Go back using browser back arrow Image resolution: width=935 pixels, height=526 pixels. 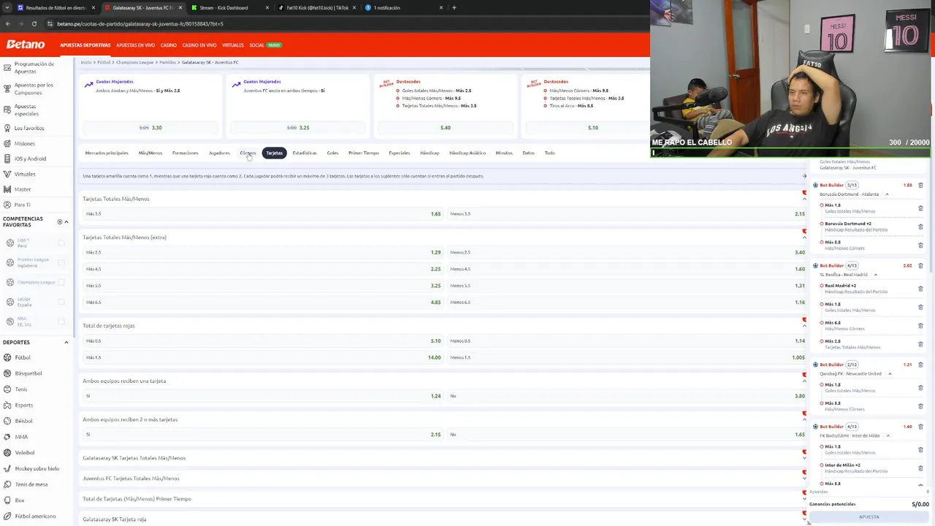[x=8, y=23]
